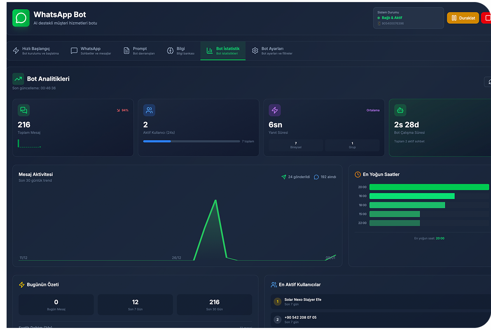
Task: Open the Hızlı Başlangıç tab
Action: 36,51
